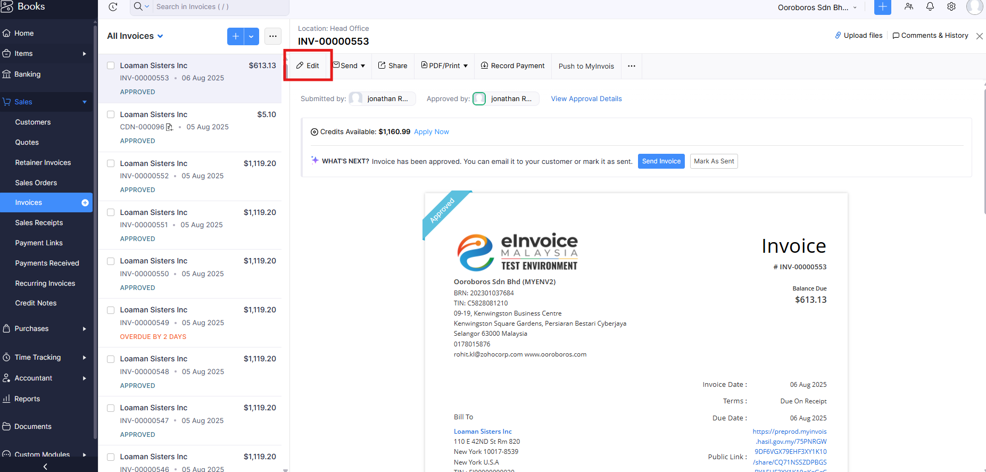The image size is (986, 472).
Task: Open the referral people icon
Action: tap(909, 6)
